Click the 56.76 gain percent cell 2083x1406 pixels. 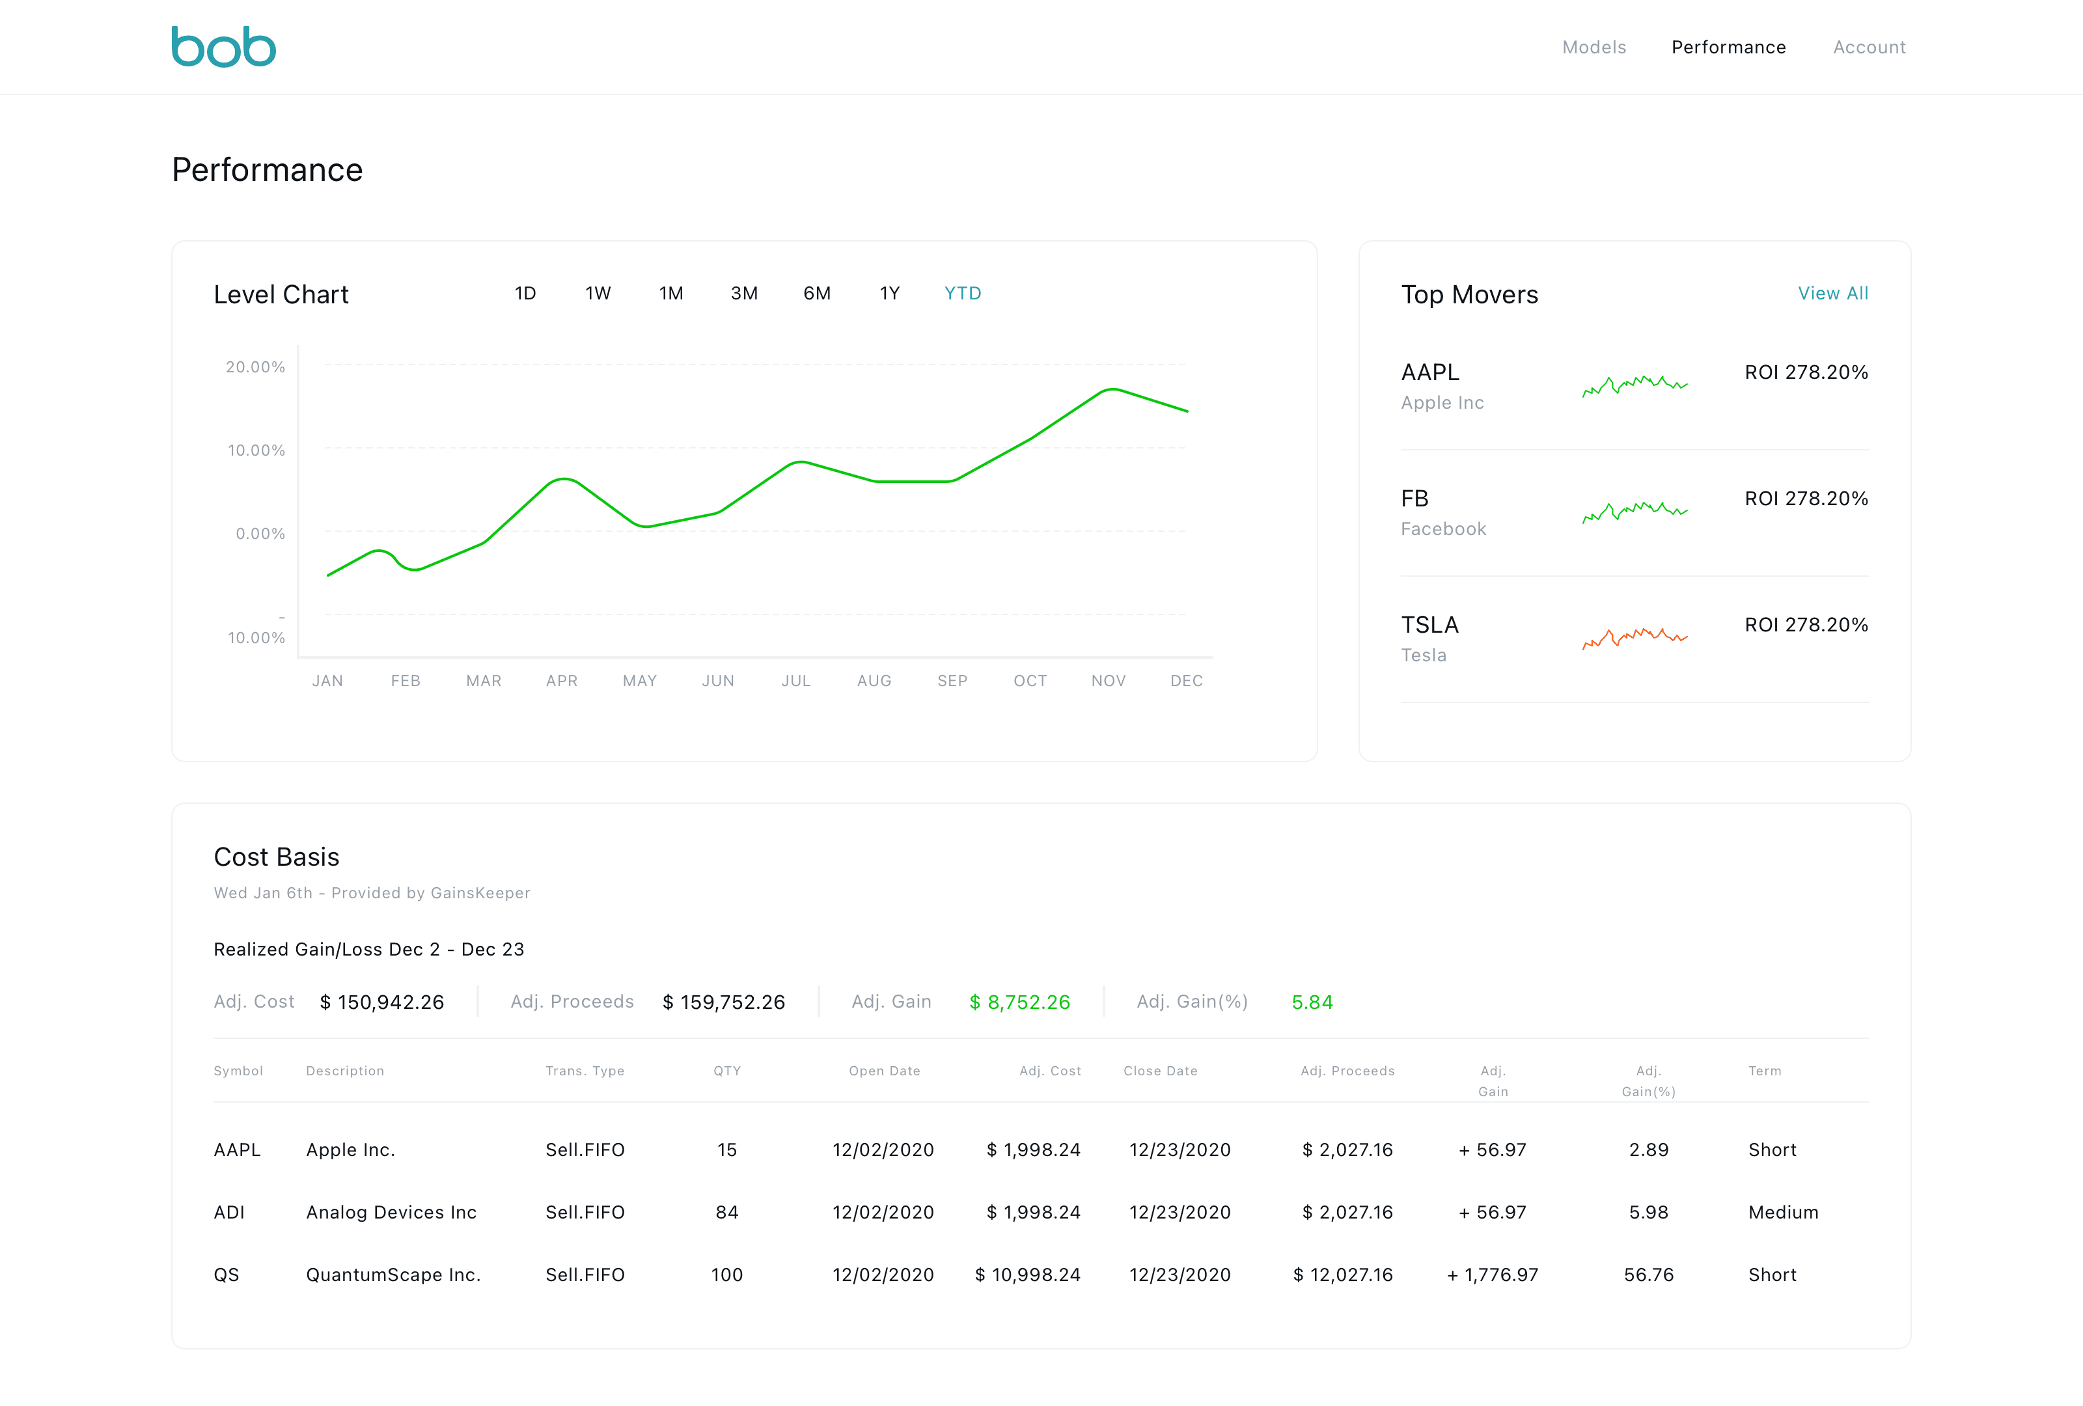pyautogui.click(x=1648, y=1275)
